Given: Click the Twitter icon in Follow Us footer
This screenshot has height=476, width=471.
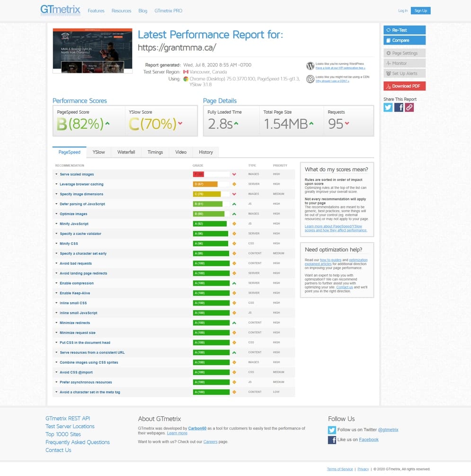Looking at the screenshot, I should [332, 430].
